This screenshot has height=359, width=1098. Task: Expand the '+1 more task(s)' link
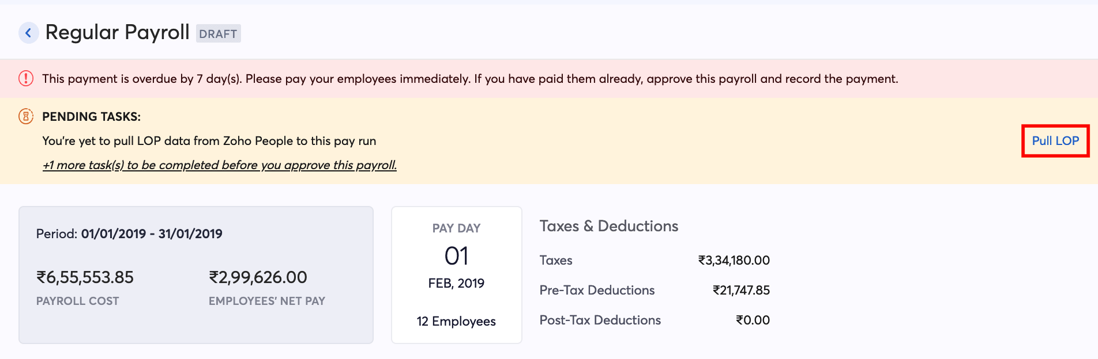[x=219, y=165]
